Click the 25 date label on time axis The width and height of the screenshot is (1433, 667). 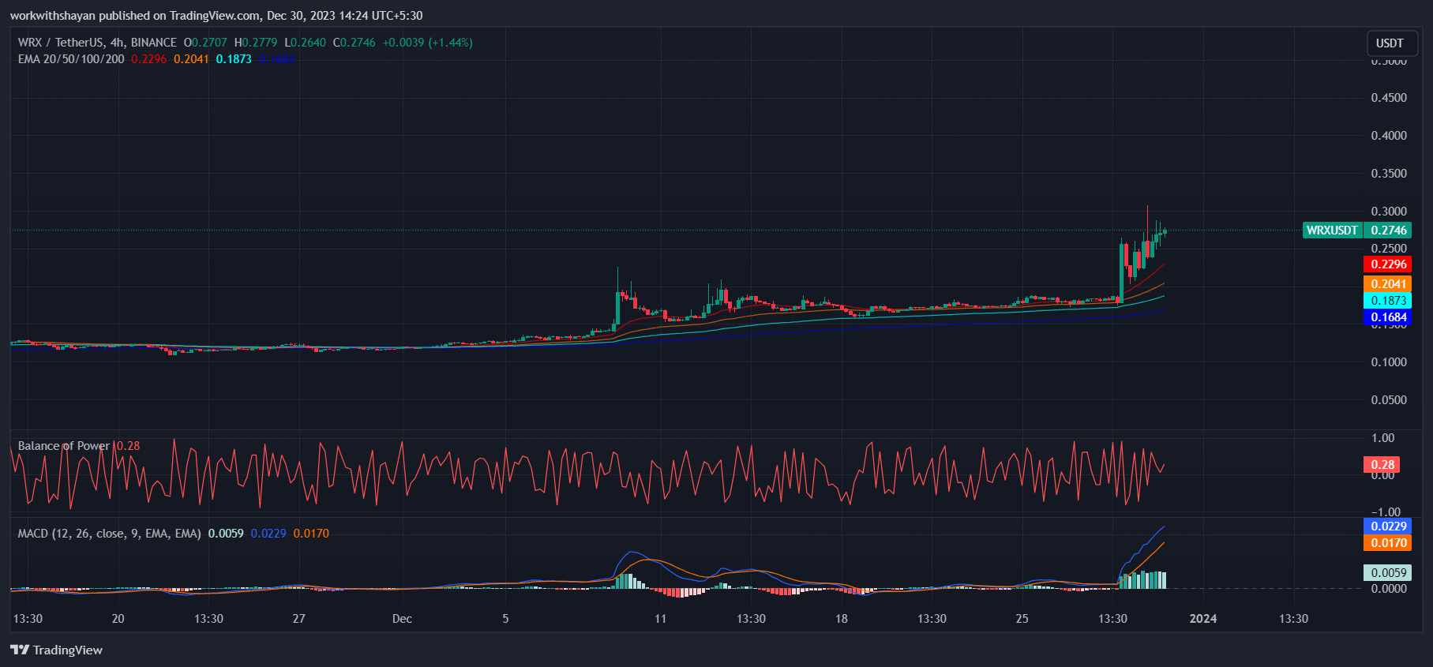click(1022, 619)
